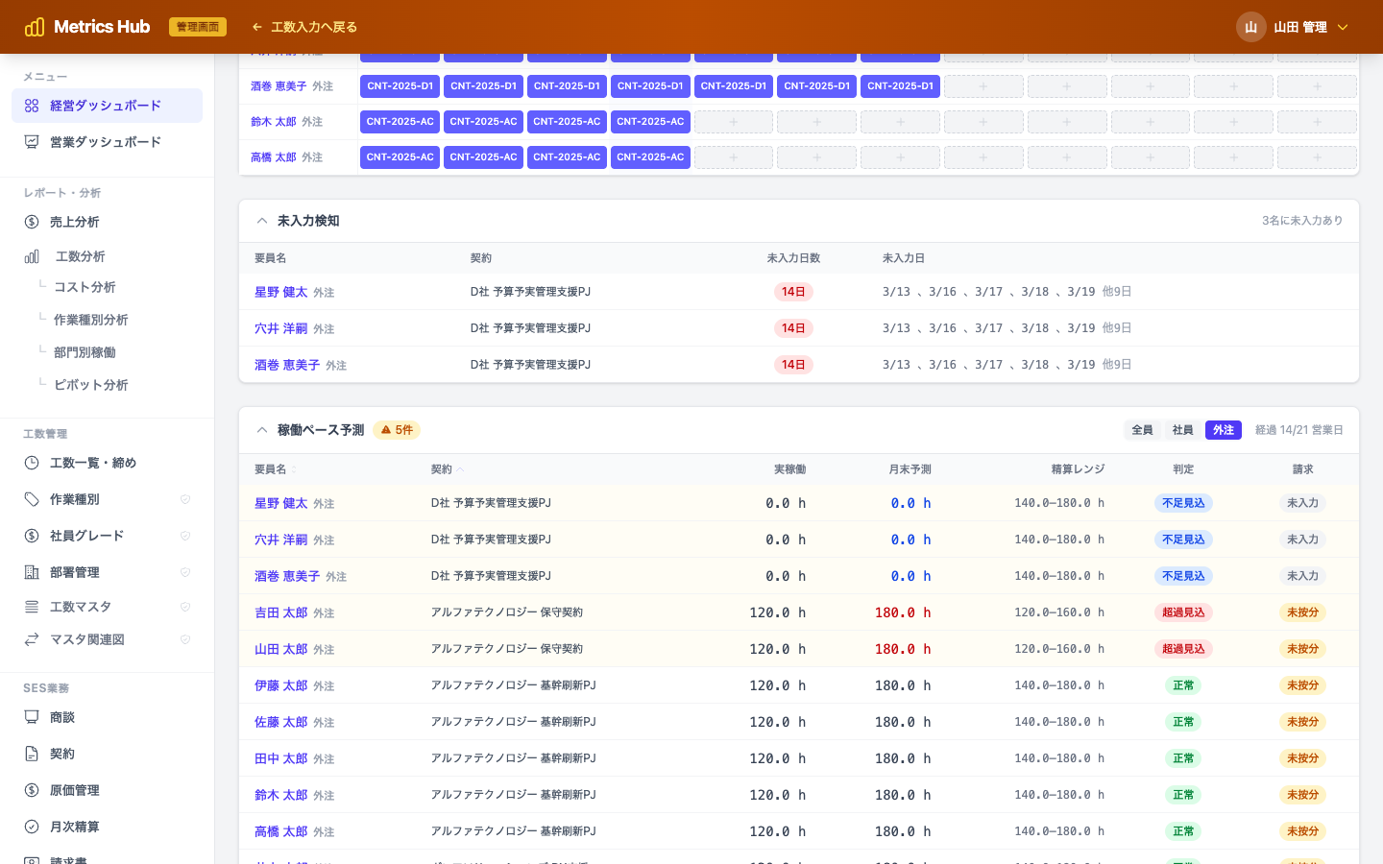Sort by 要員名 column

click(x=276, y=469)
